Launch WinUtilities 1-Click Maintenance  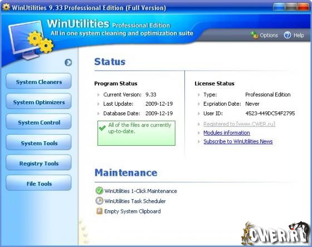tap(140, 191)
